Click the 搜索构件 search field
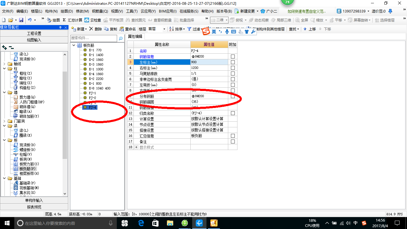 pos(94,38)
